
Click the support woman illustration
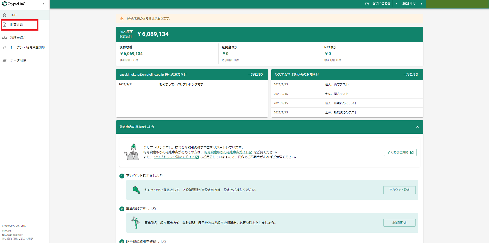point(132,152)
